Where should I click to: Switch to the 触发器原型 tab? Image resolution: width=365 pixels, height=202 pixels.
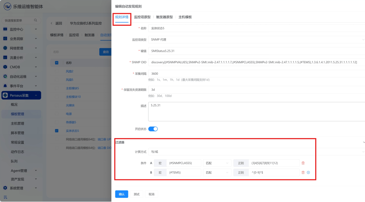pos(164,17)
